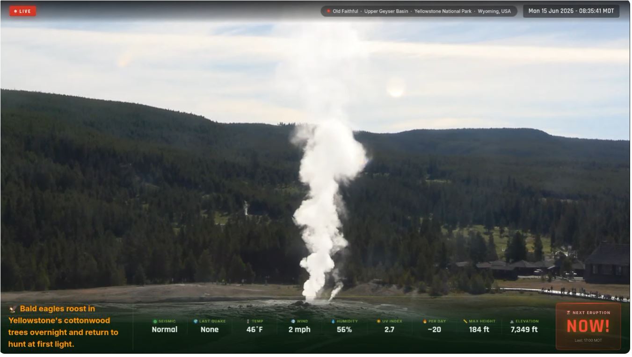Click the green Seismic status dot icon
Viewport: 632px width, 357px height.
coord(155,321)
